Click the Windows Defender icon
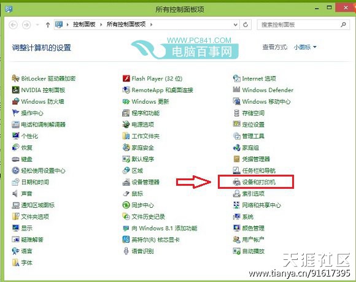The width and height of the screenshot is (356, 282). (236, 90)
